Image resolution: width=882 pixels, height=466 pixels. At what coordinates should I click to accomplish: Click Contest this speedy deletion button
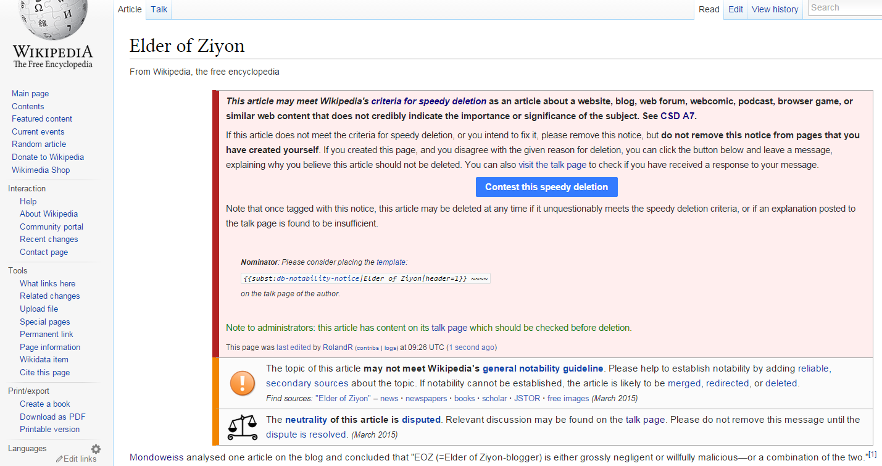click(x=546, y=187)
